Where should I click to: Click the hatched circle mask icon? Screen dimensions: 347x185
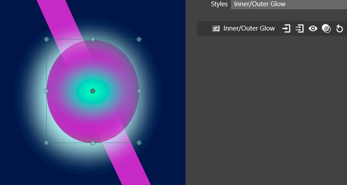[x=327, y=28]
